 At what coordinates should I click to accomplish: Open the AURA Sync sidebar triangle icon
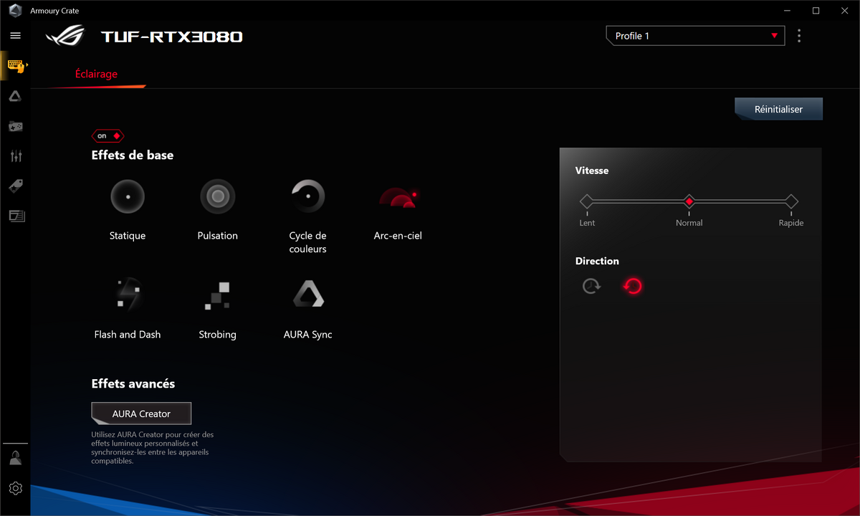point(15,96)
